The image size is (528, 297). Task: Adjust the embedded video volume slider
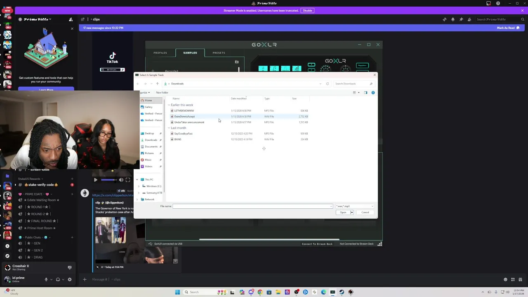pos(109,180)
